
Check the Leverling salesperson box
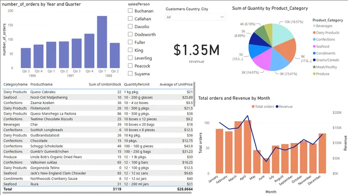130,58
